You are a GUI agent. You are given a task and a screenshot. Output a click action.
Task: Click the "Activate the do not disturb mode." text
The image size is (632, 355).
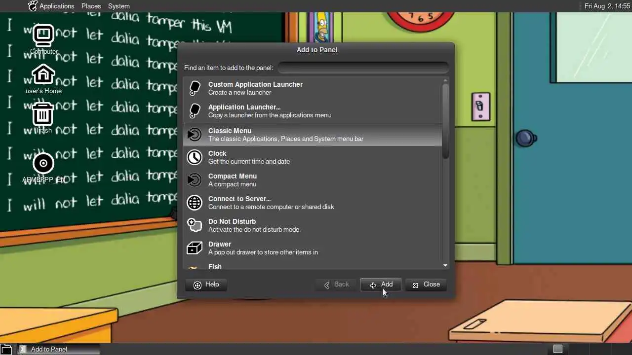(254, 229)
